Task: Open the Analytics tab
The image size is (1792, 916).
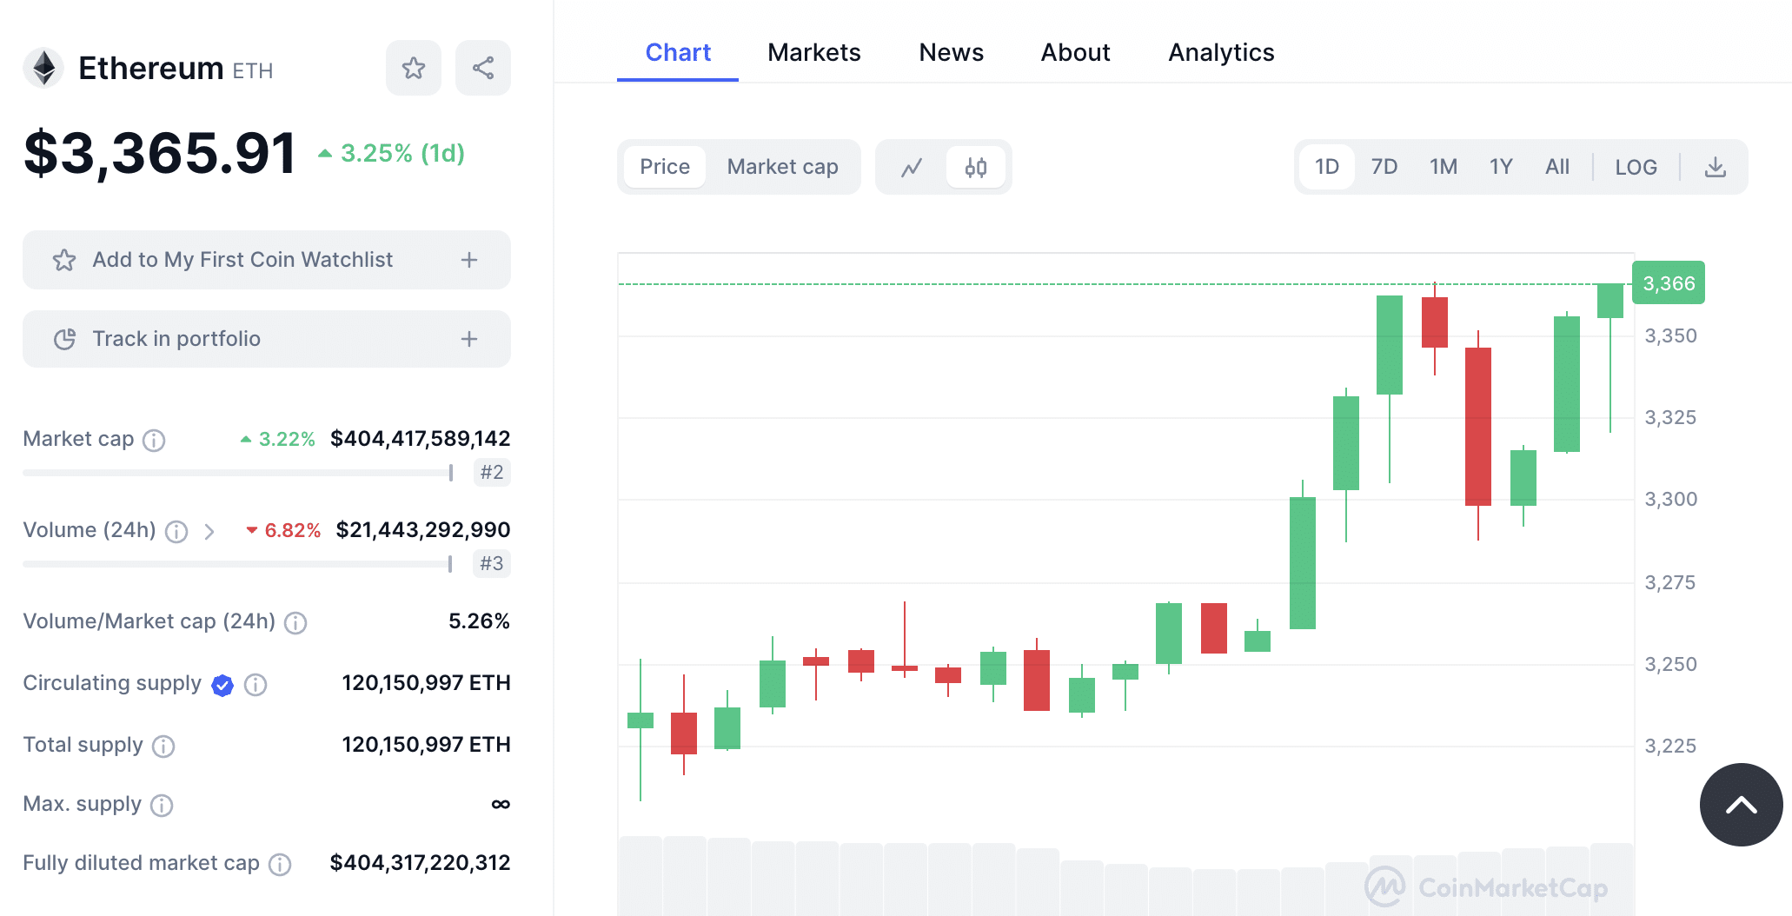Action: click(x=1221, y=52)
